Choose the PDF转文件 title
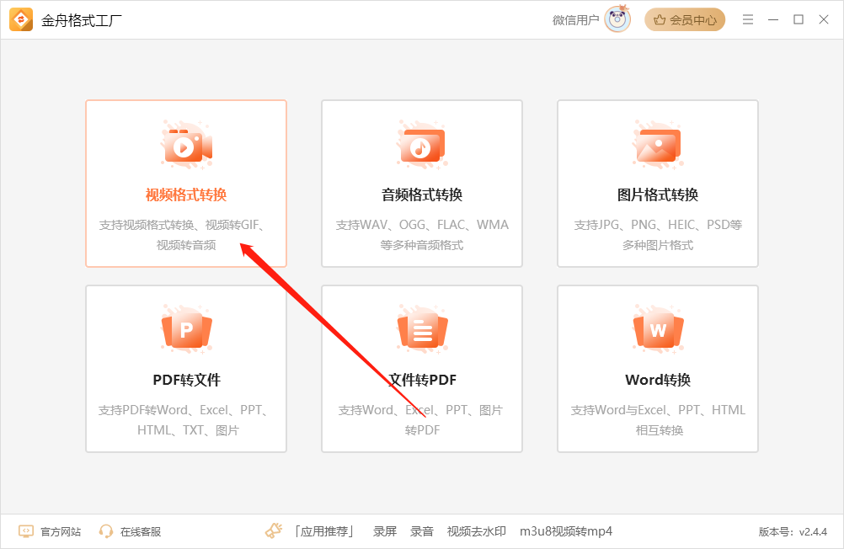844x549 pixels. click(186, 380)
